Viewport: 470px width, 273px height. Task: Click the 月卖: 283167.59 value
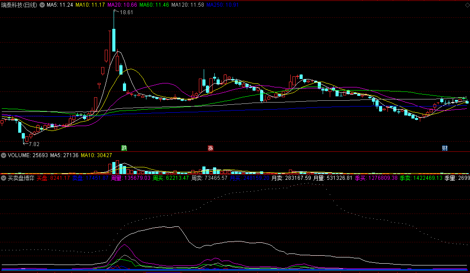(x=291, y=178)
